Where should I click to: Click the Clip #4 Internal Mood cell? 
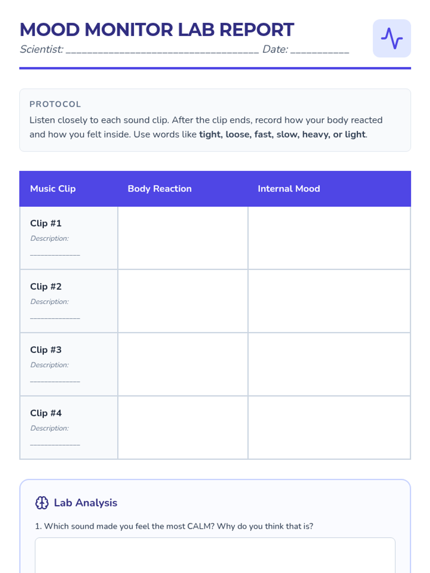329,427
